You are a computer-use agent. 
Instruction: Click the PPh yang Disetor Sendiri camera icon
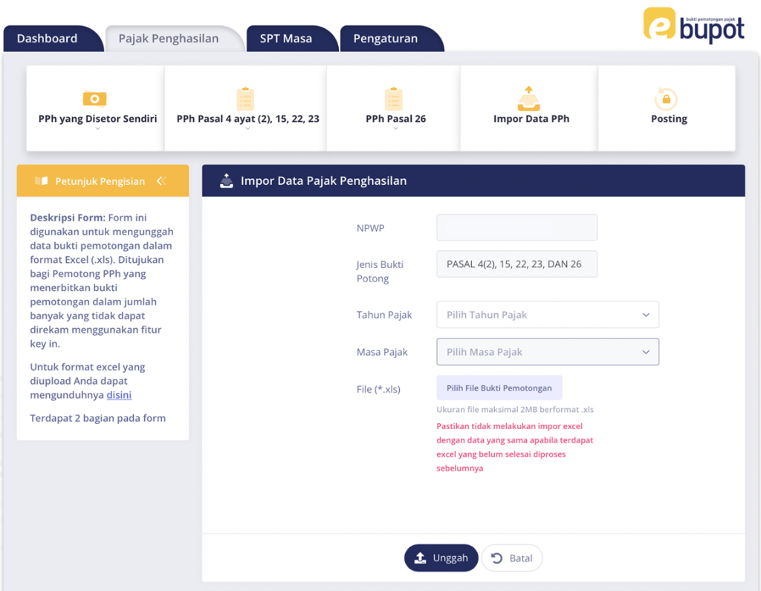(x=94, y=98)
